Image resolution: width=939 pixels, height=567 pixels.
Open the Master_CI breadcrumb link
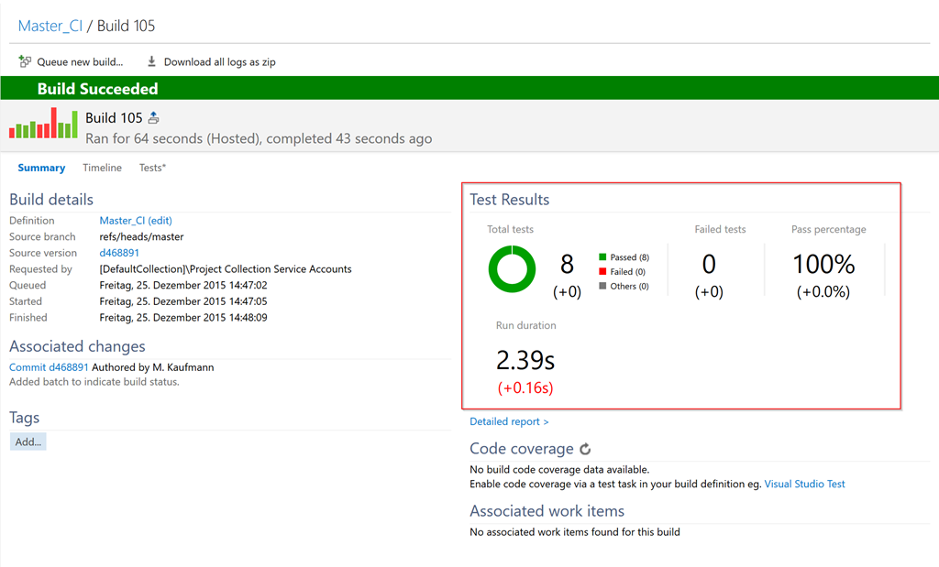coord(50,26)
